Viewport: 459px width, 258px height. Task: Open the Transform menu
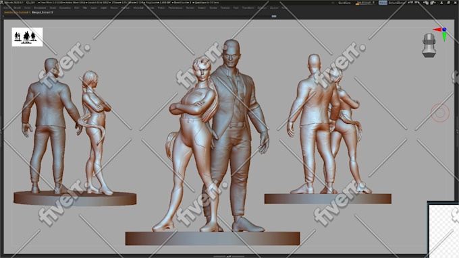tap(248, 8)
